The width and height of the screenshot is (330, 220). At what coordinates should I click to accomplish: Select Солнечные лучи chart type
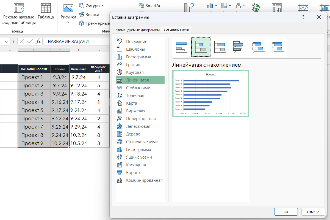point(140,142)
